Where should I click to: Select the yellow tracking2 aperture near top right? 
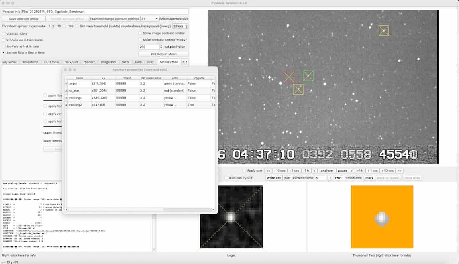384,31
